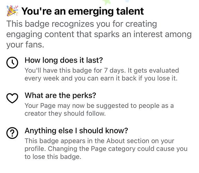Click the clock icon beside duration question
This screenshot has height=173, width=199.
(12, 63)
